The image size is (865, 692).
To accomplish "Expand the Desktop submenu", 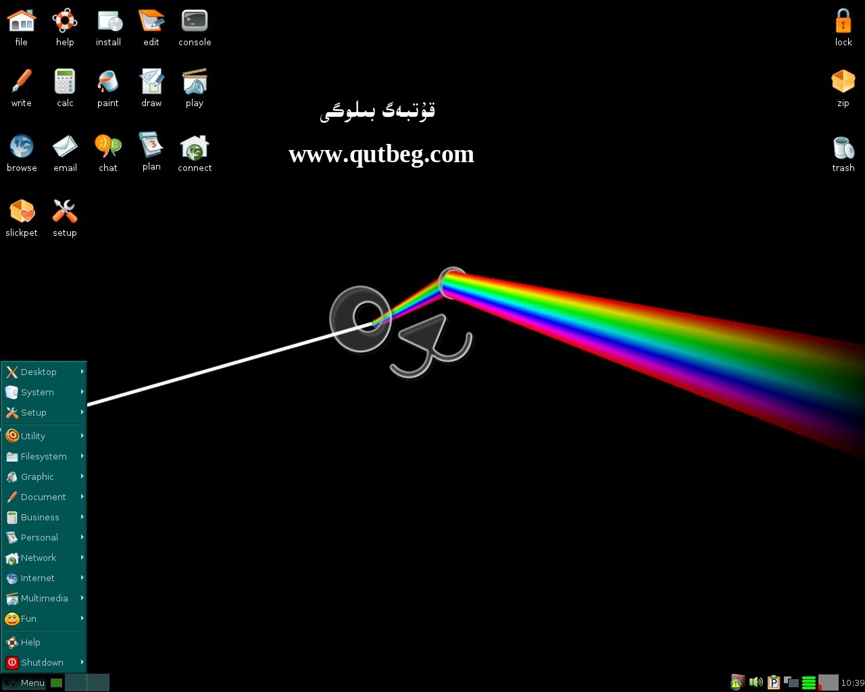I will [x=44, y=372].
